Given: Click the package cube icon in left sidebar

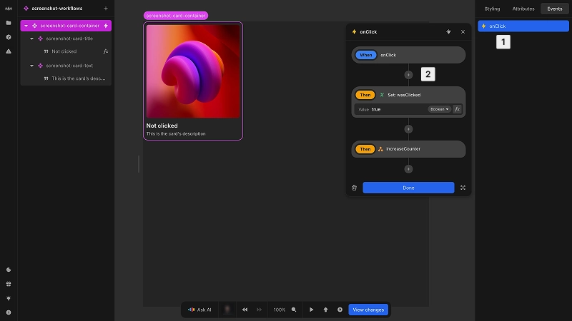Looking at the screenshot, I should pos(9,37).
